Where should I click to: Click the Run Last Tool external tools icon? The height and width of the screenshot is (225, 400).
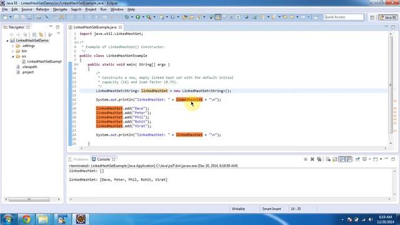click(149, 17)
